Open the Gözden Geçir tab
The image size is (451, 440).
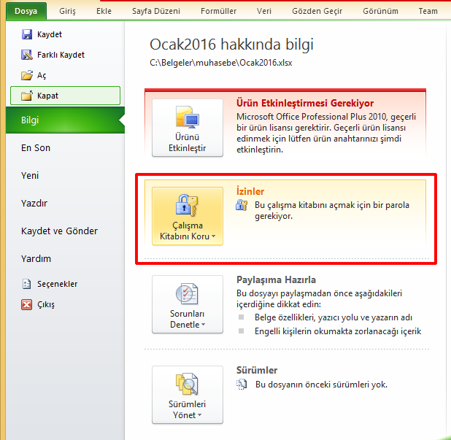(317, 11)
